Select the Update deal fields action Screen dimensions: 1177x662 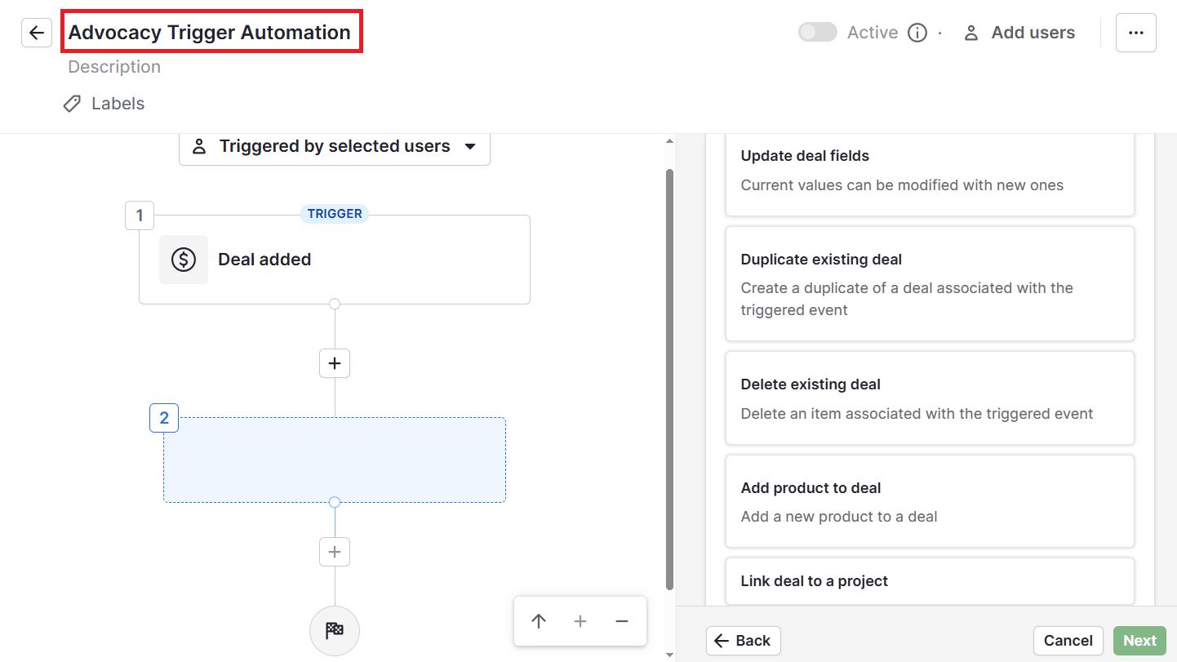coord(929,168)
